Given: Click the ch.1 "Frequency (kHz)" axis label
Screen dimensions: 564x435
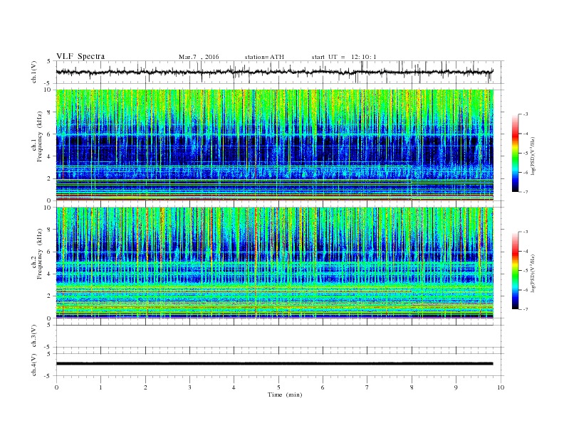Looking at the screenshot, I should [40, 136].
